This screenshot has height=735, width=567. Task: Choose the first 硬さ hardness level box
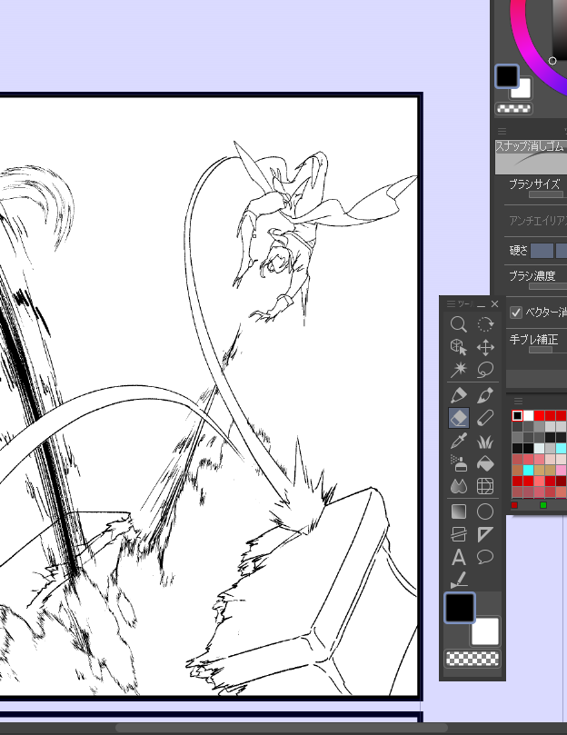pyautogui.click(x=542, y=251)
